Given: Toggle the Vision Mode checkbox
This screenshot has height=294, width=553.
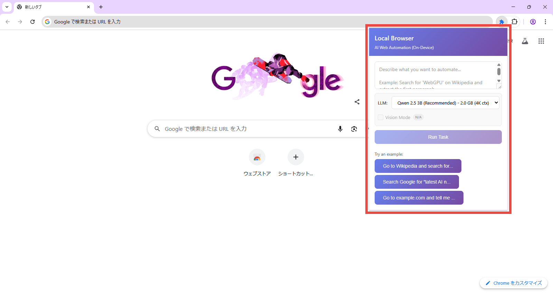Looking at the screenshot, I should point(381,117).
